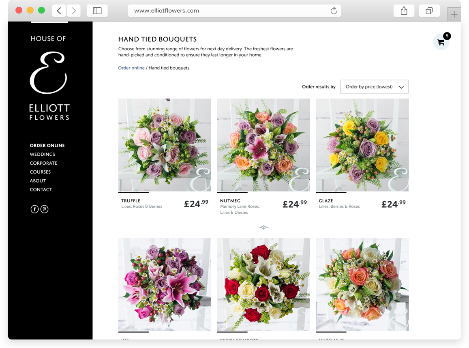Navigate back with the back arrow
This screenshot has height=348, width=469.
[x=59, y=11]
